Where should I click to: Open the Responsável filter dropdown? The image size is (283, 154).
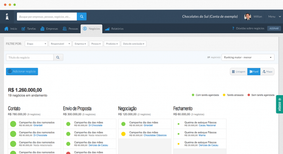click(60, 44)
